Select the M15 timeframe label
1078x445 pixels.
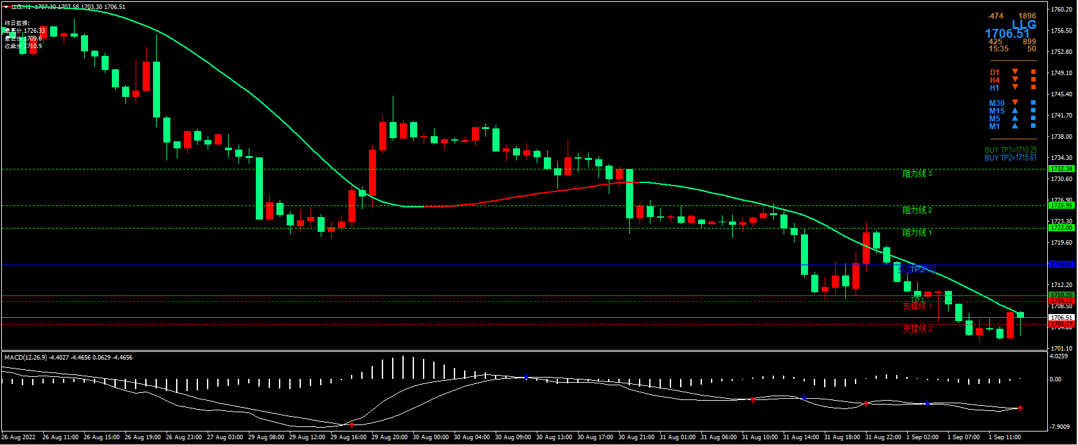point(996,111)
